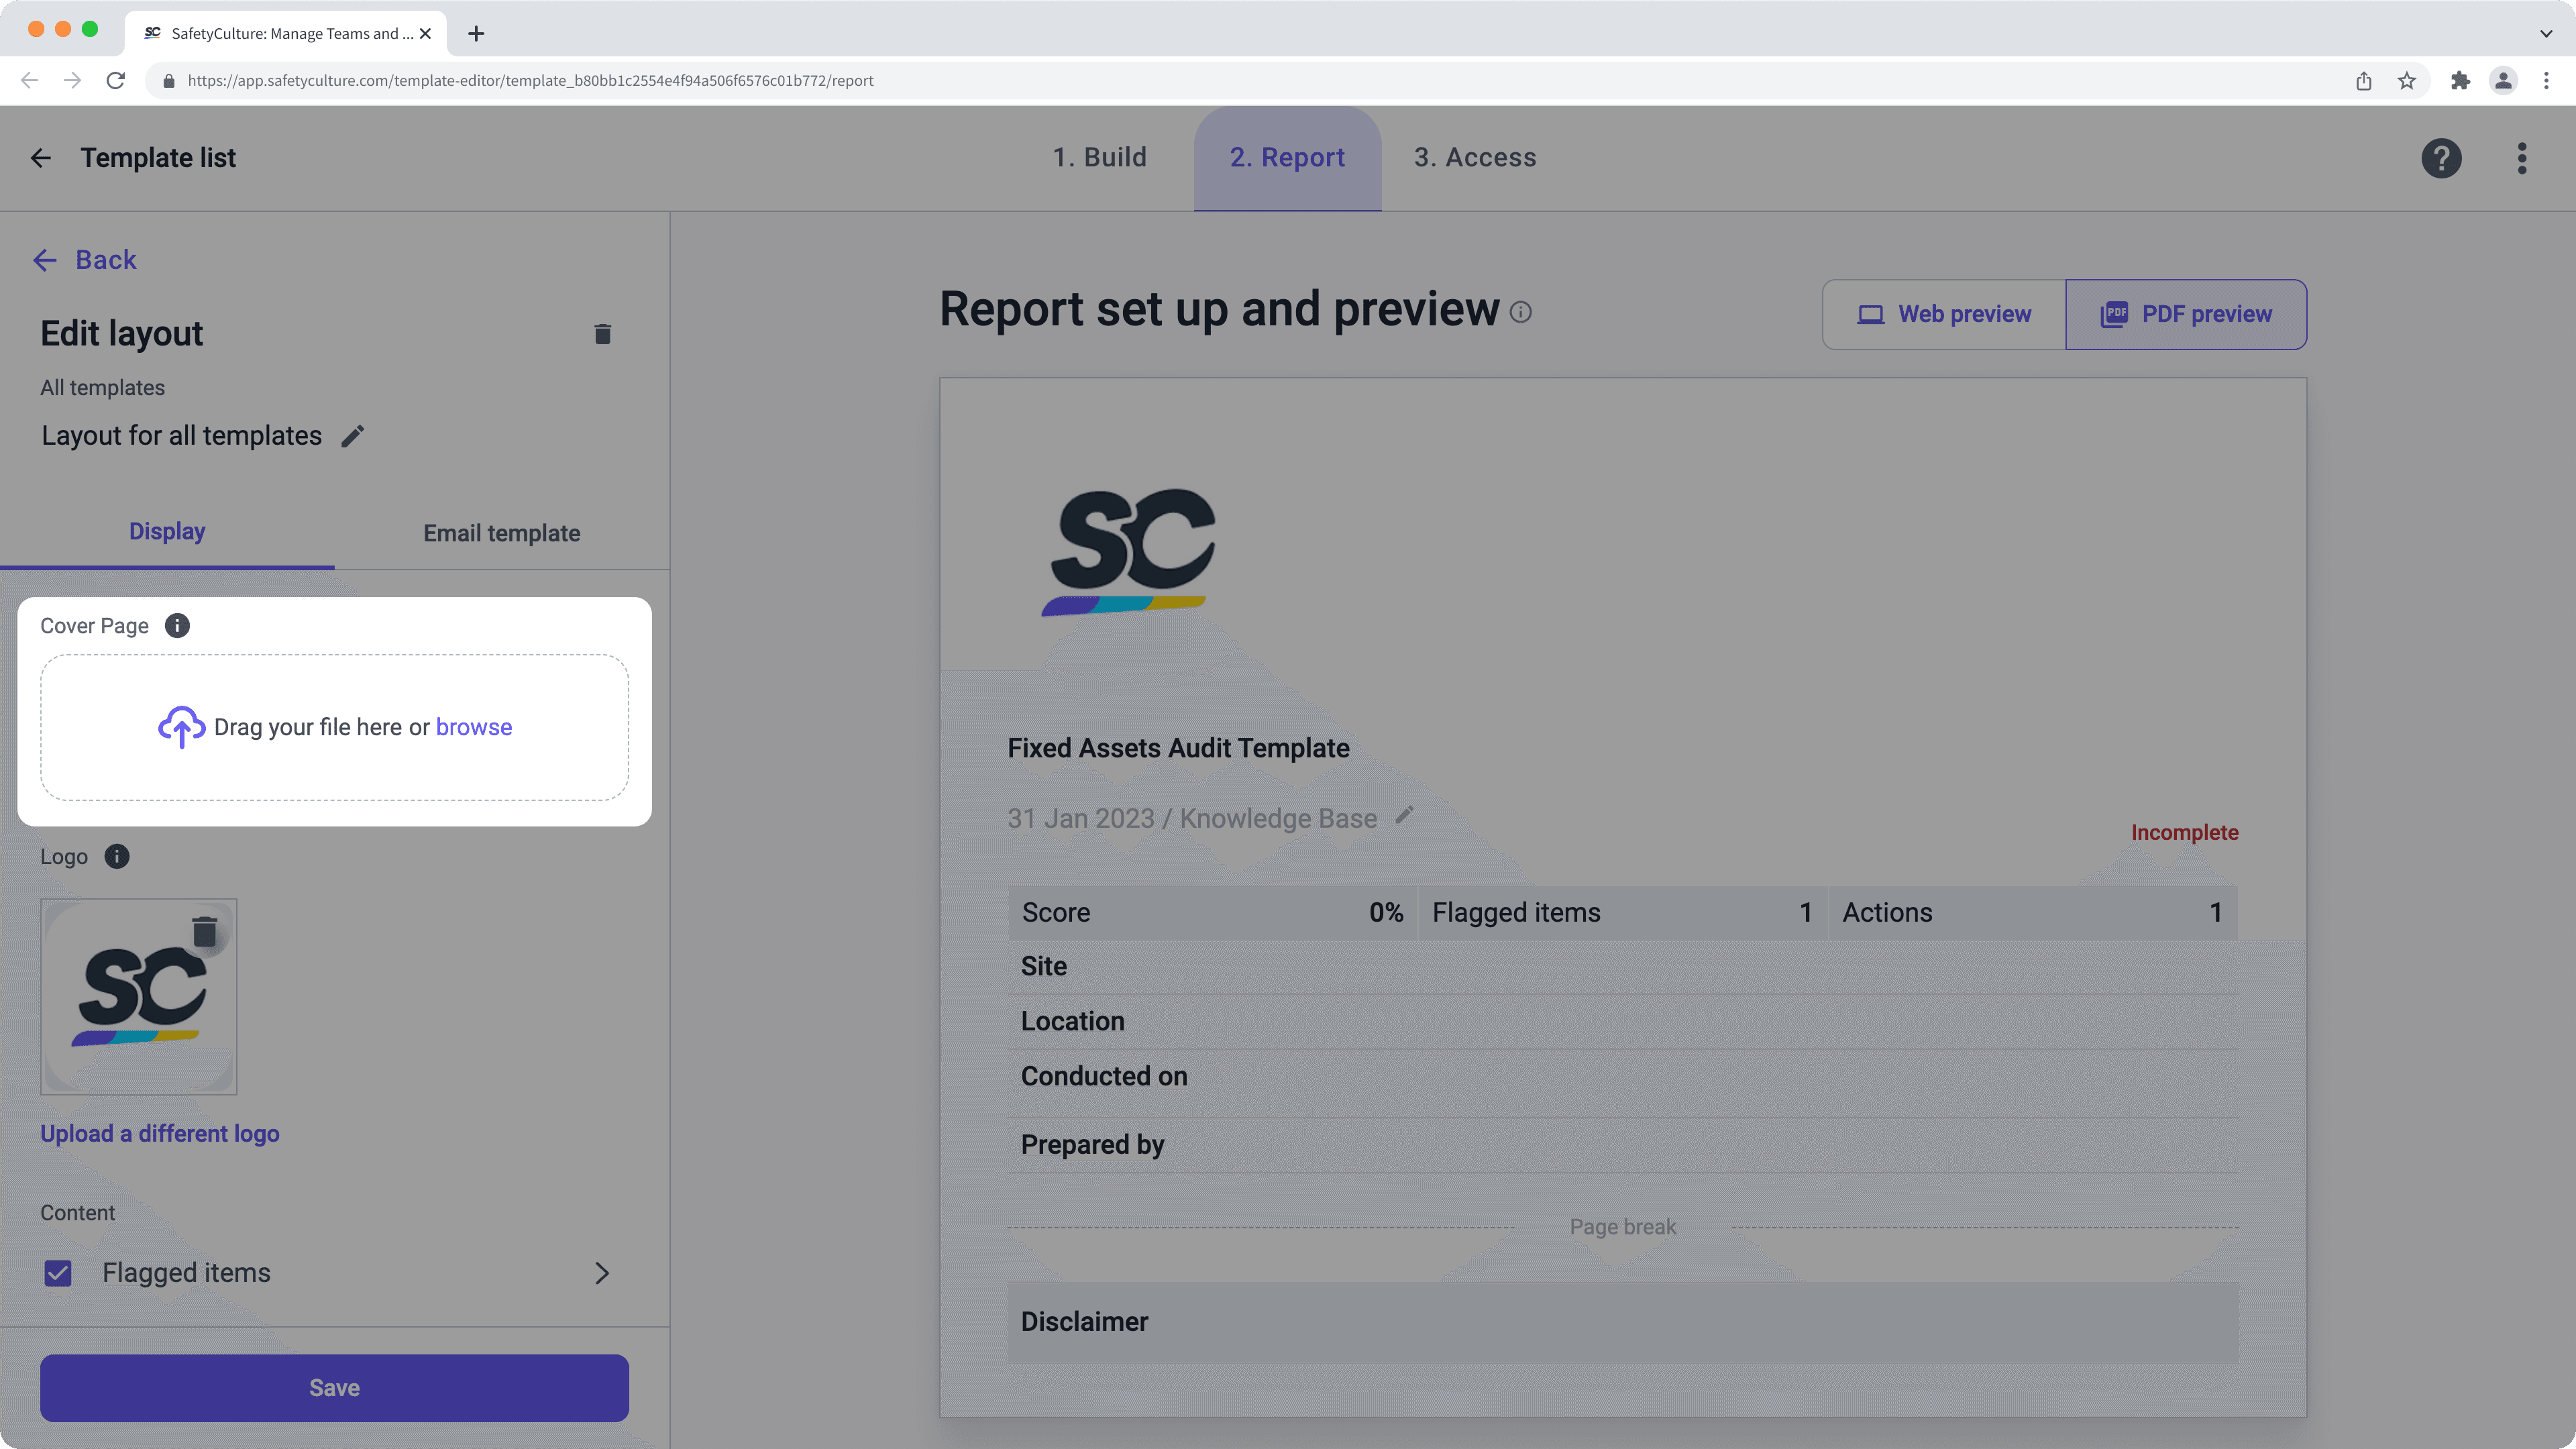Image resolution: width=2576 pixels, height=1449 pixels.
Task: View the Cover Page info icon
Action: pyautogui.click(x=178, y=625)
